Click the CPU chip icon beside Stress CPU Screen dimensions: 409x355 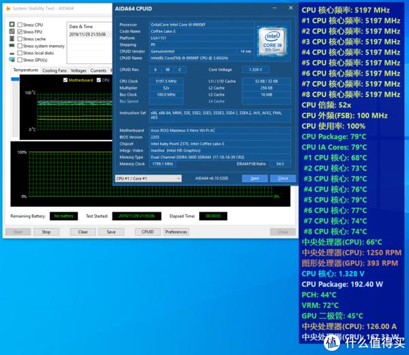tap(12, 25)
